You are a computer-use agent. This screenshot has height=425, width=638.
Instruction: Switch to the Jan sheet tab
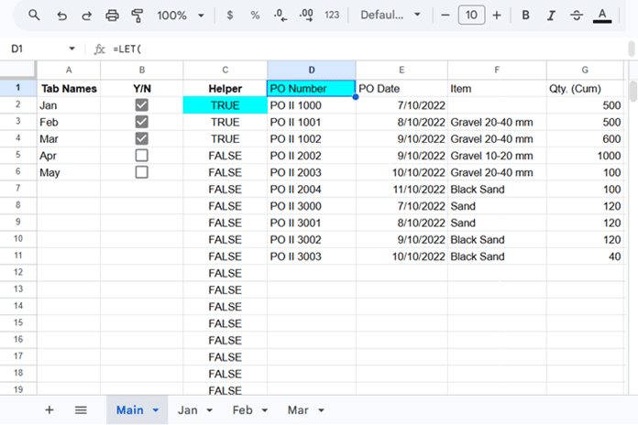(x=188, y=410)
